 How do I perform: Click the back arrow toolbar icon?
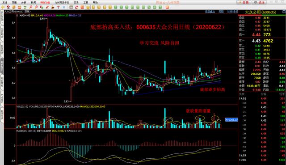3,7
